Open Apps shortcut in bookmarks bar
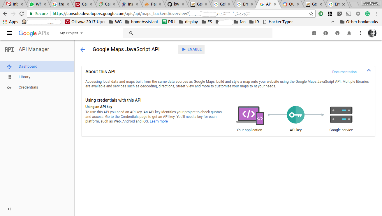The image size is (382, 216). 10,22
